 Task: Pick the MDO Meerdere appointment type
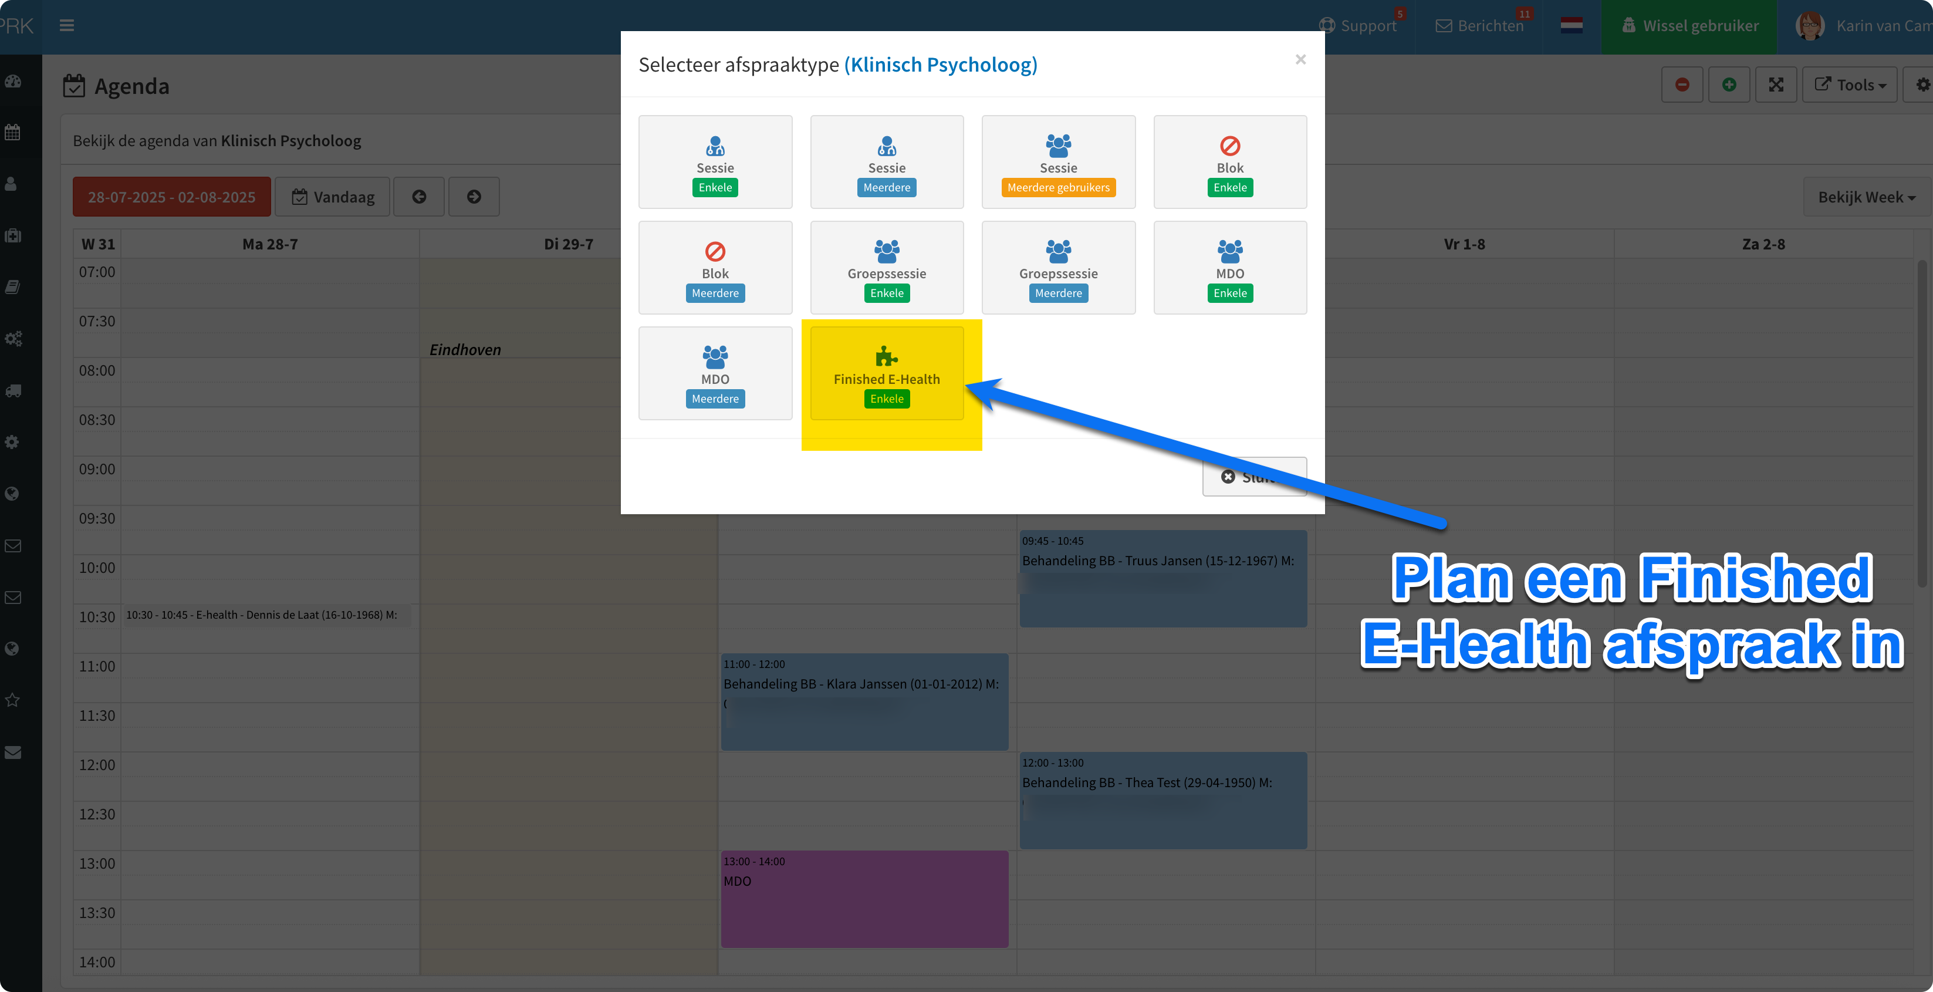pyautogui.click(x=715, y=373)
